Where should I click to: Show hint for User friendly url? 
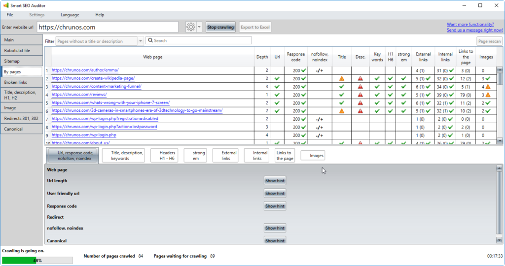click(x=275, y=193)
